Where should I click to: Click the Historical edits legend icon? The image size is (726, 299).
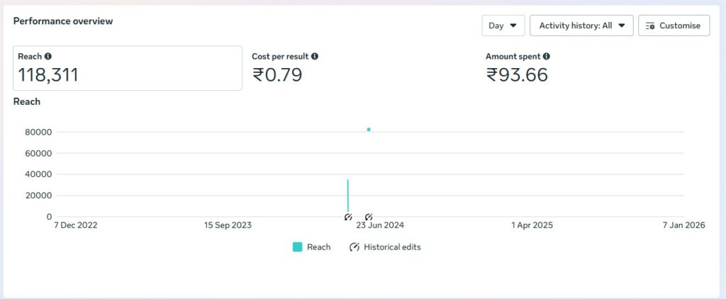[354, 247]
